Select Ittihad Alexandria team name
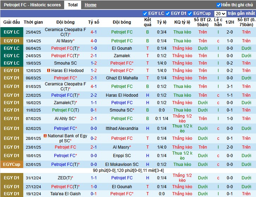The width and height of the screenshot is (256, 197). coord(122,129)
